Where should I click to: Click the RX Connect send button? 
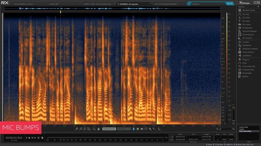tap(230, 4)
